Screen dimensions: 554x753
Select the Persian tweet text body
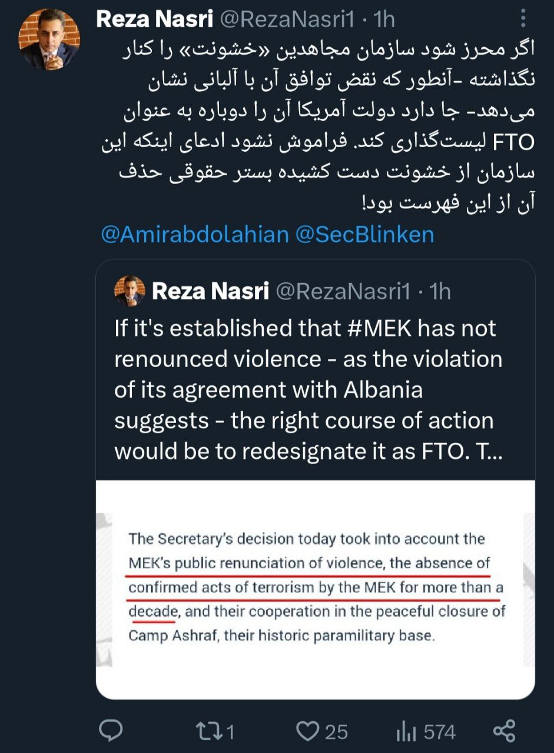318,126
